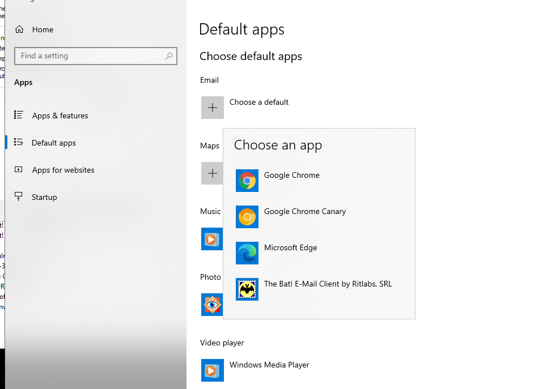Click the Default apps sidebar icon
547x389 pixels.
19,142
